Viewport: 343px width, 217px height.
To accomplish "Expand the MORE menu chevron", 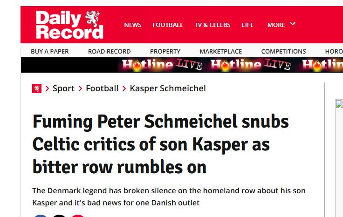I will point(293,24).
